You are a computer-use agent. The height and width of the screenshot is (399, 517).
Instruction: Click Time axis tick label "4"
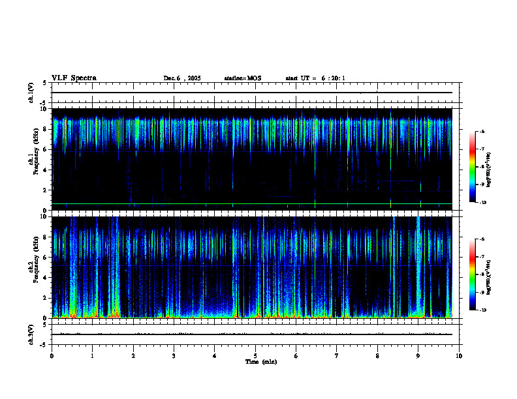215,356
